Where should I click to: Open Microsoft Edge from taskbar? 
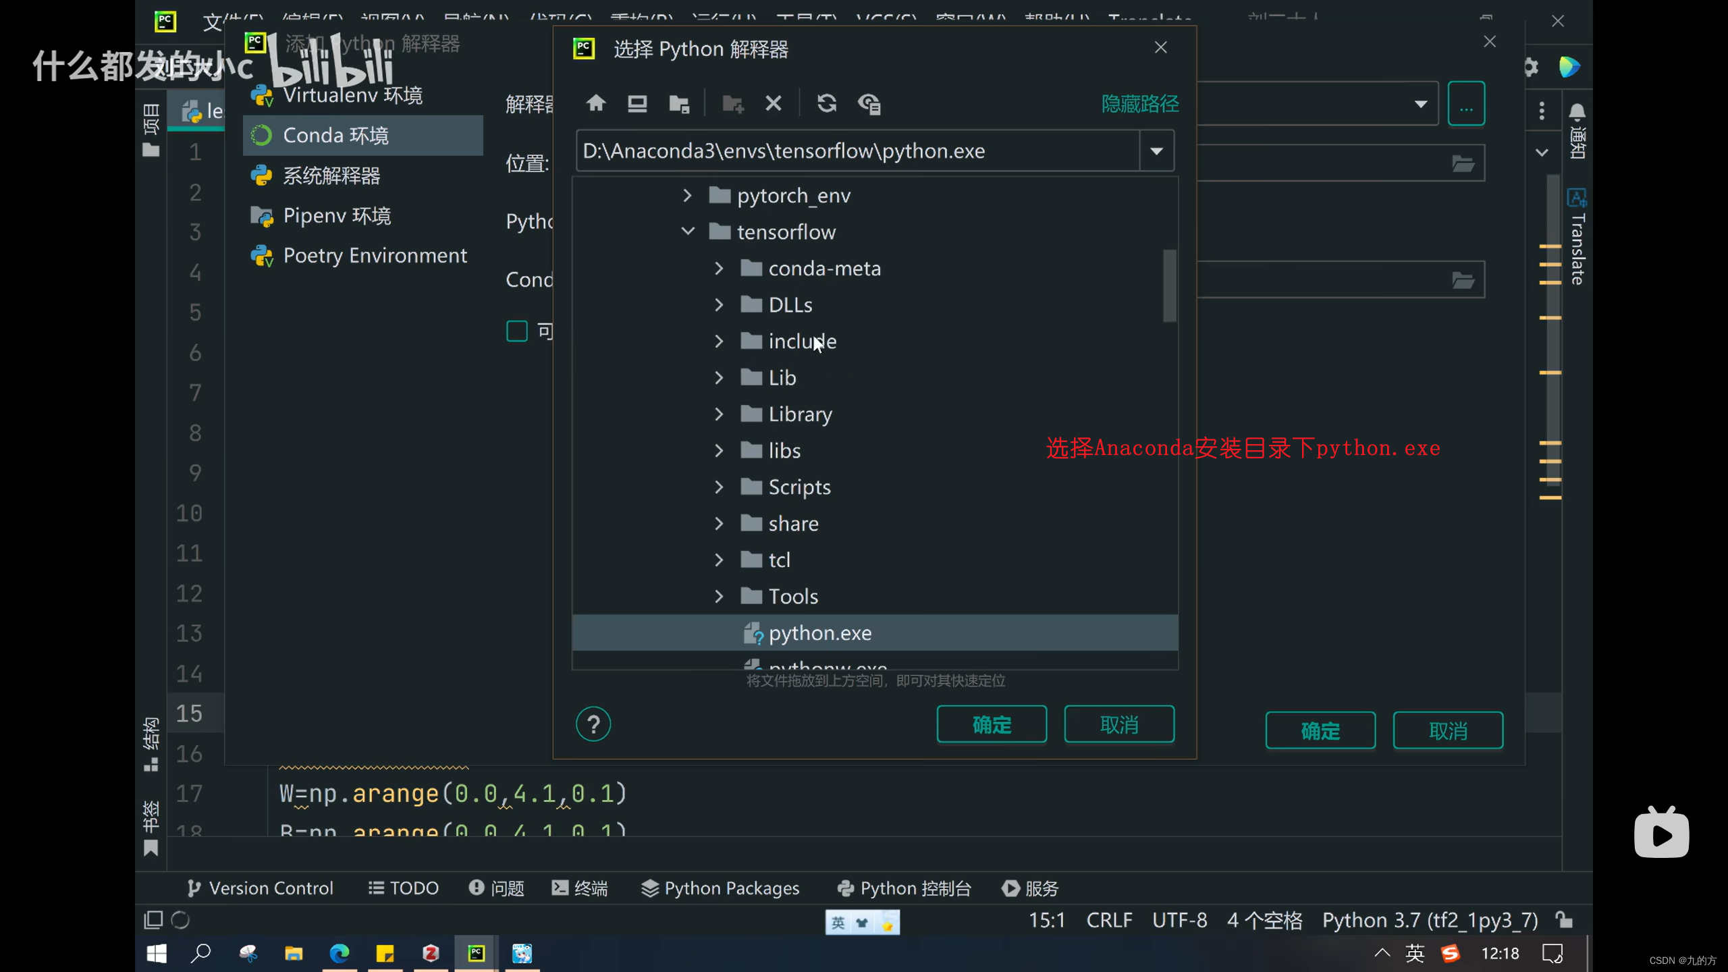click(339, 953)
